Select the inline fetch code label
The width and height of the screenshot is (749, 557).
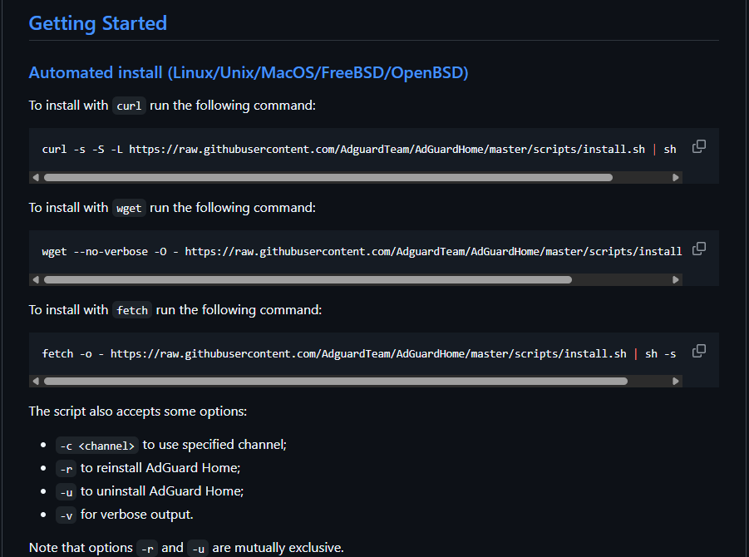click(131, 310)
